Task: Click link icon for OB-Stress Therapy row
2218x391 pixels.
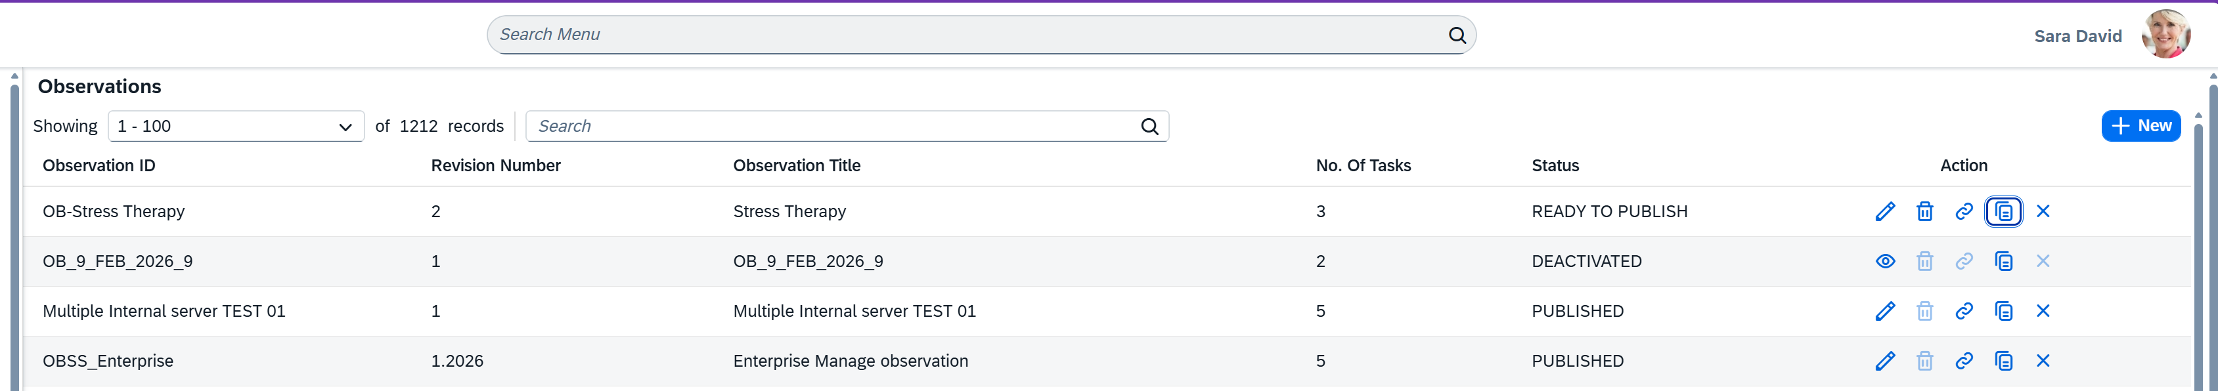Action: pyautogui.click(x=1964, y=211)
